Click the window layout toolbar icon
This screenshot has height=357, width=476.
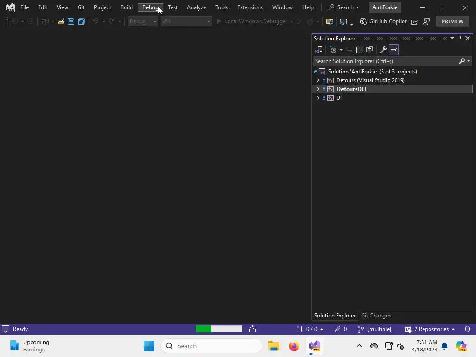344,21
